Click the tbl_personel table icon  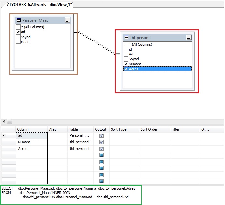click(x=127, y=38)
